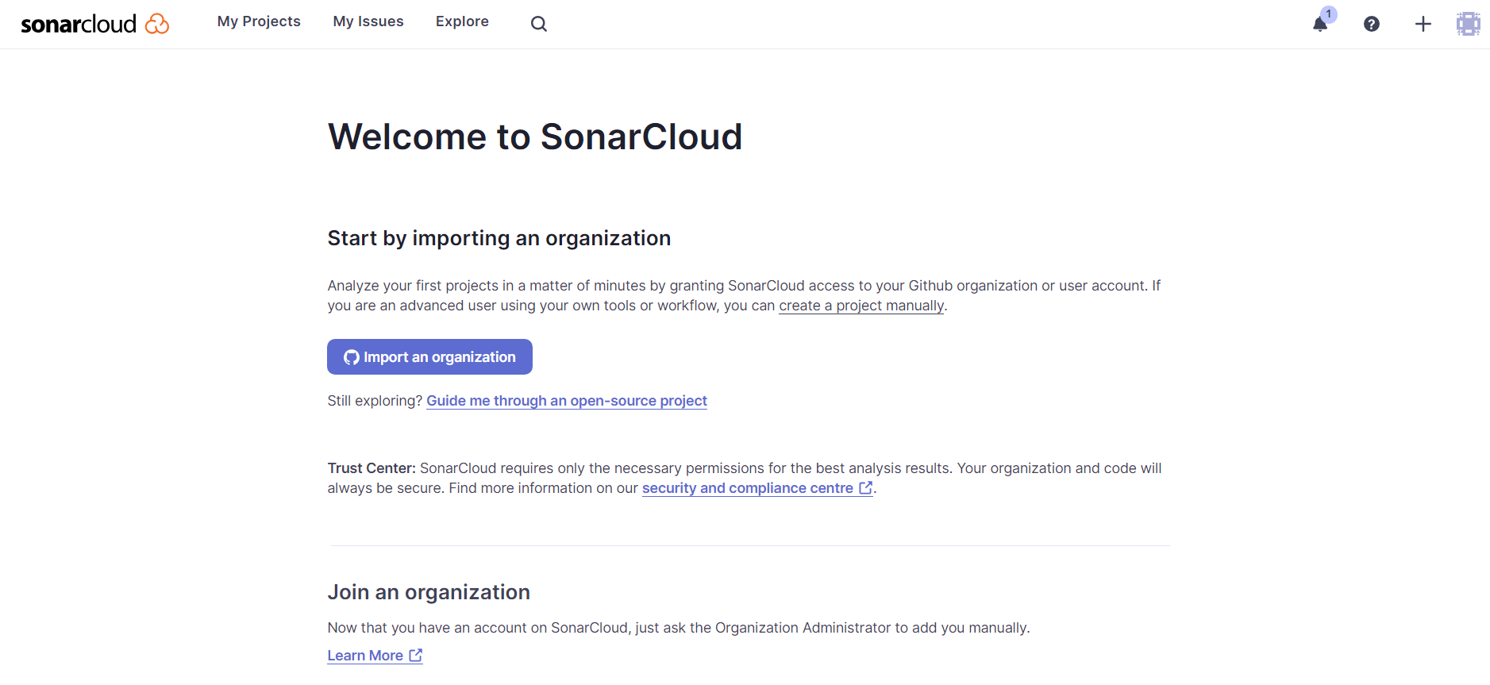Open the security and compliance centre link

757,488
